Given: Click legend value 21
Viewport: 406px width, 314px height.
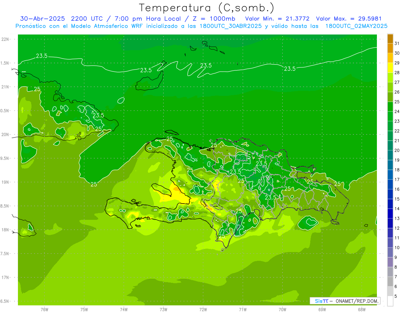Looking at the screenshot, I should click(x=397, y=141).
